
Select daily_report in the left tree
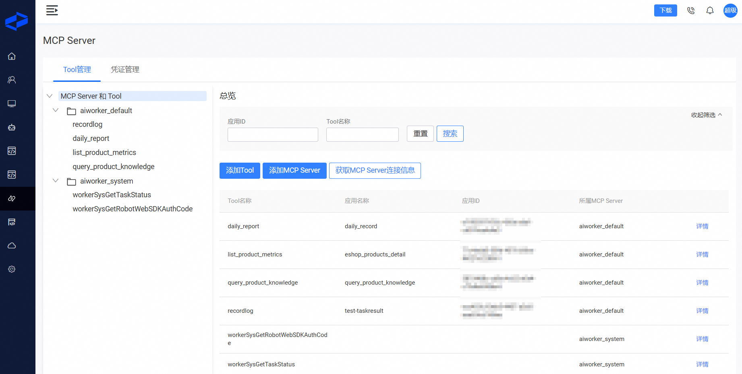[91, 138]
